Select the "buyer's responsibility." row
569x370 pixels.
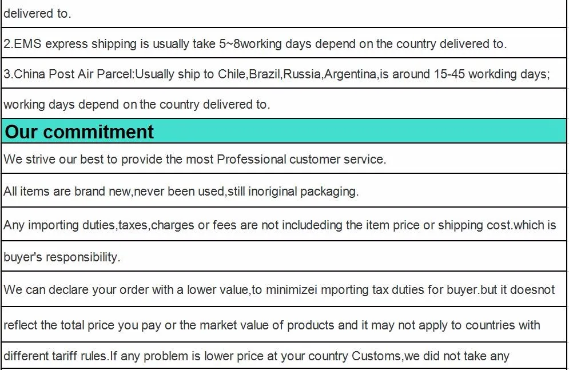pyautogui.click(x=284, y=256)
